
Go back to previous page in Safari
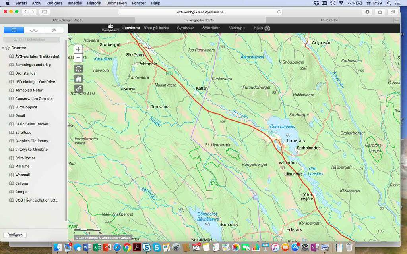pos(25,12)
